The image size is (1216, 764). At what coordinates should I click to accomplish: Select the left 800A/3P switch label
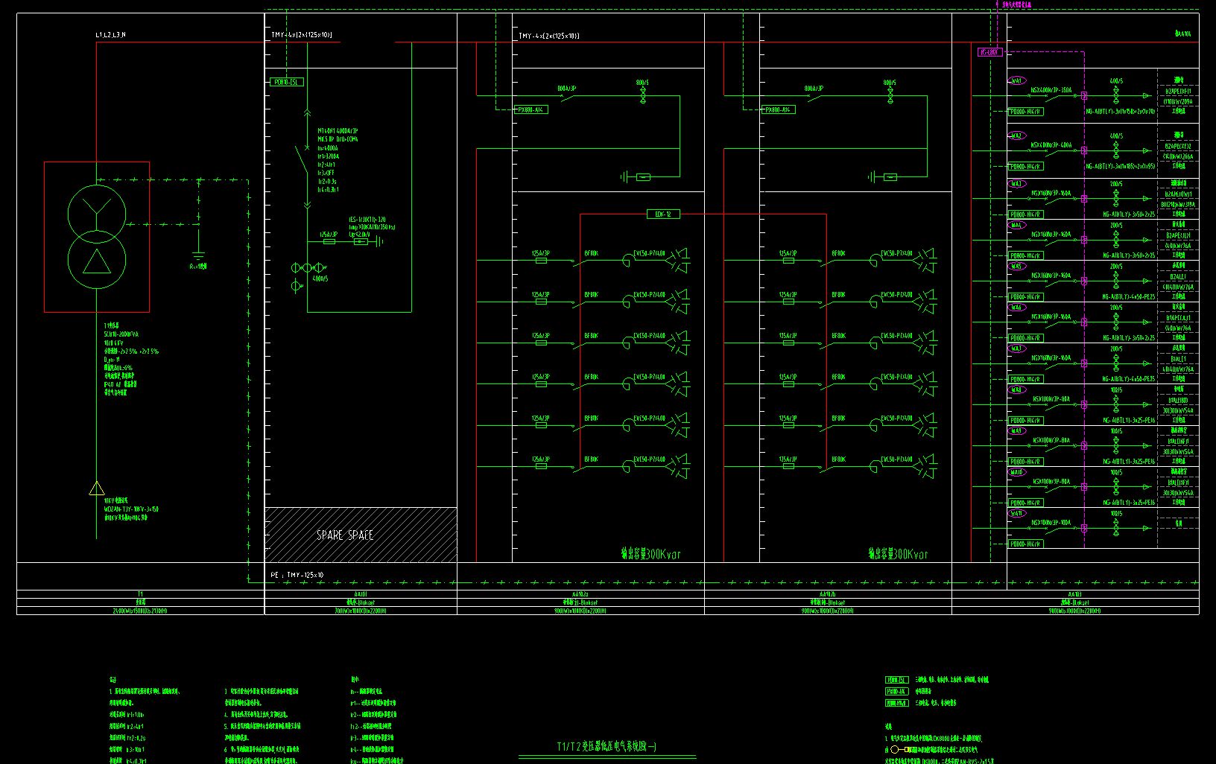coord(566,89)
